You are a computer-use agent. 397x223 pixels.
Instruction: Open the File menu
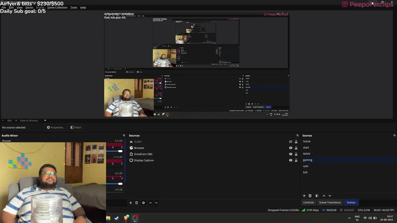4,7
